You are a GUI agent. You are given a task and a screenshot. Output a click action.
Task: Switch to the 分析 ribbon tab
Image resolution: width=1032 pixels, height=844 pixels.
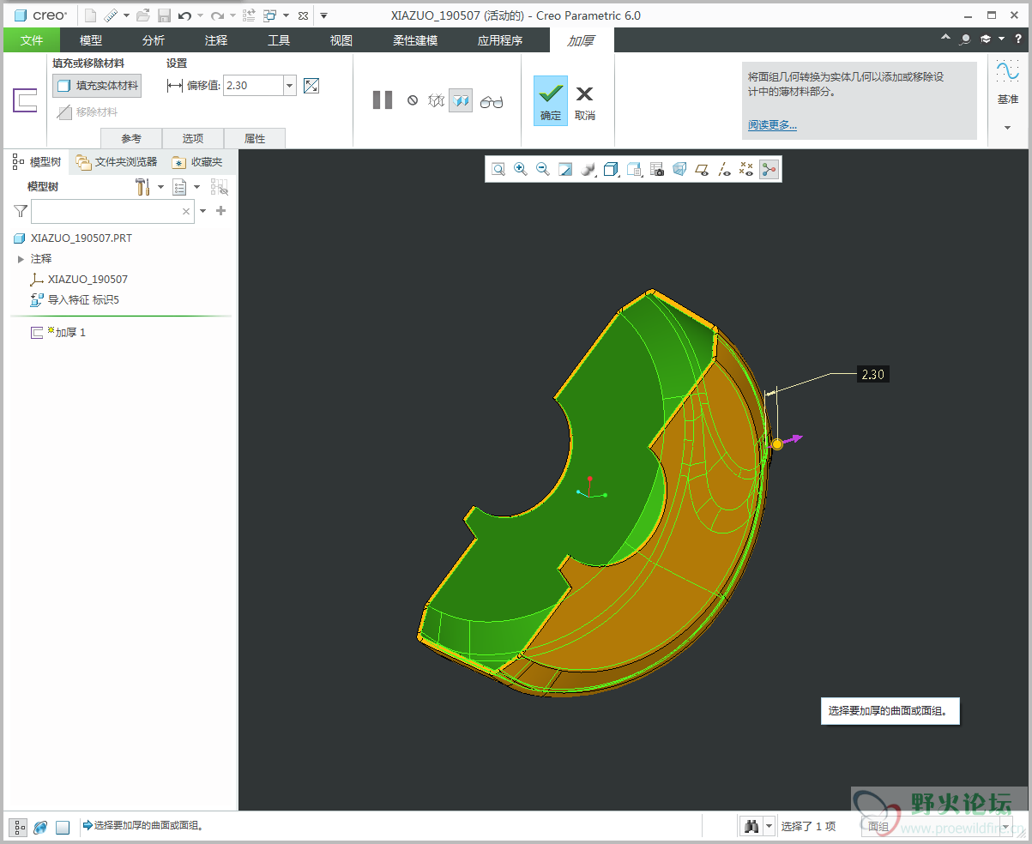pos(154,40)
